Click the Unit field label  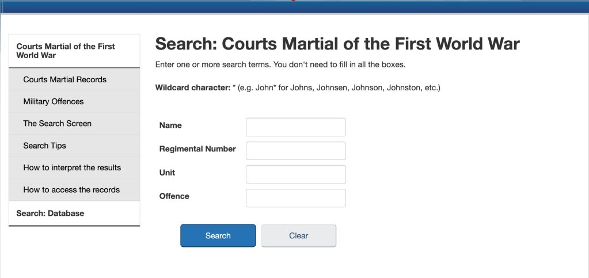[x=167, y=172]
